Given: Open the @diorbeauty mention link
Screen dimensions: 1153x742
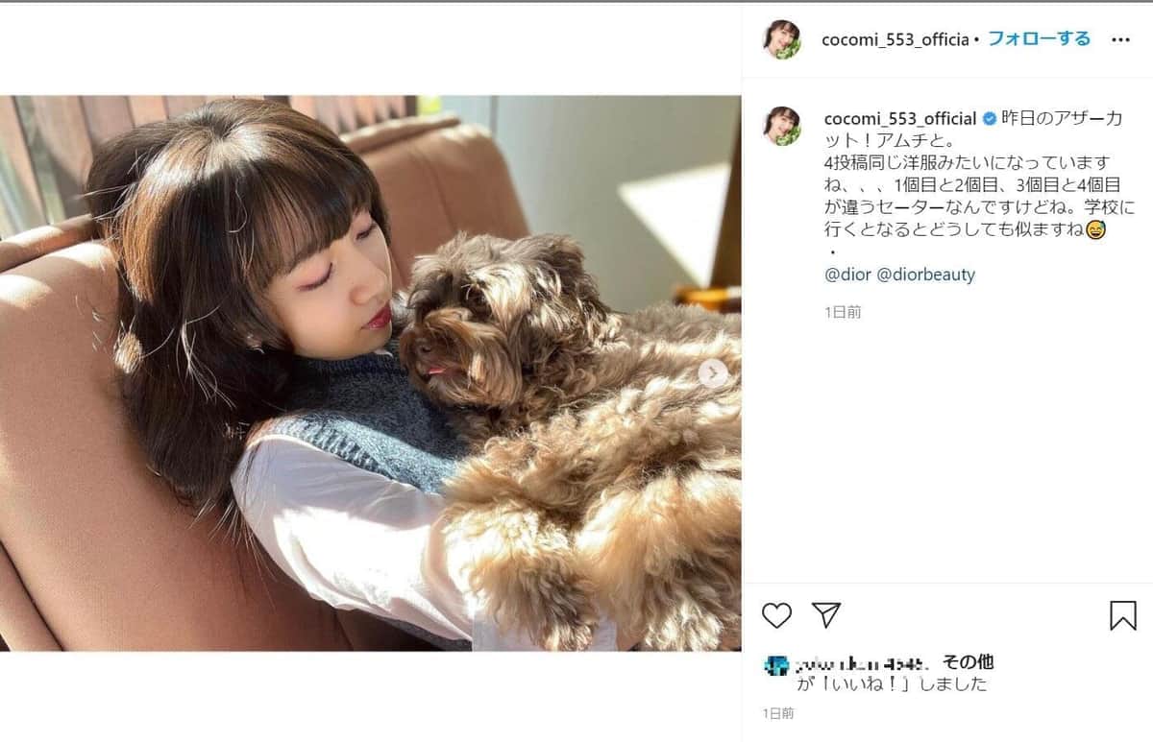Looking at the screenshot, I should coord(925,275).
